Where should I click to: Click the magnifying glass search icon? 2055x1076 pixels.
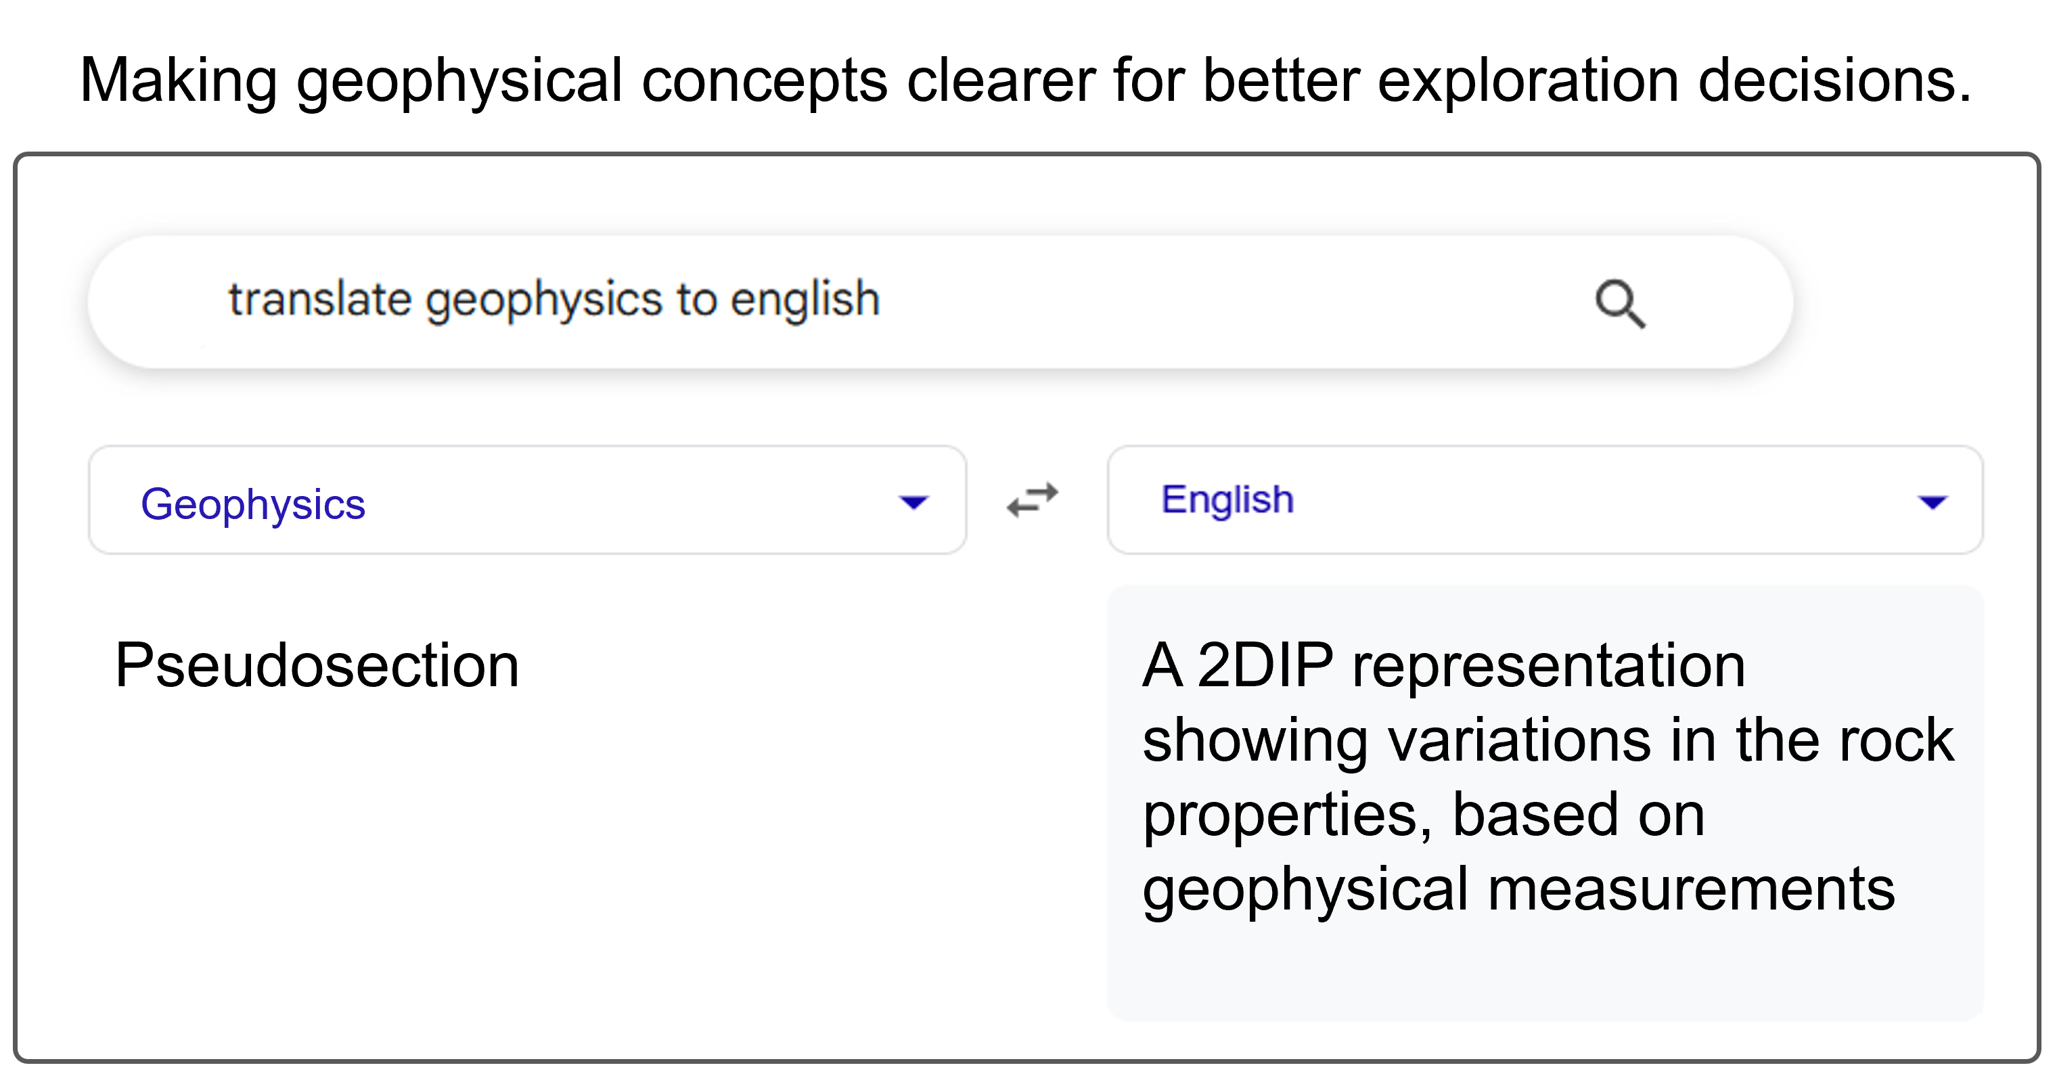(1619, 304)
